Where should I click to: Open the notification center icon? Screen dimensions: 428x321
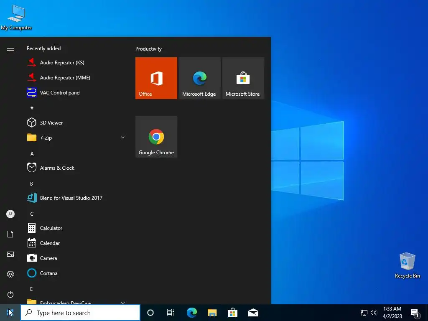pos(415,313)
